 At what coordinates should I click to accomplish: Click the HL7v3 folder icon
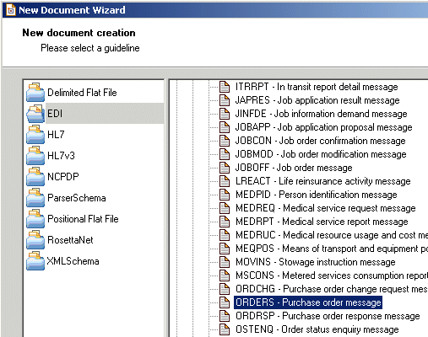35,155
